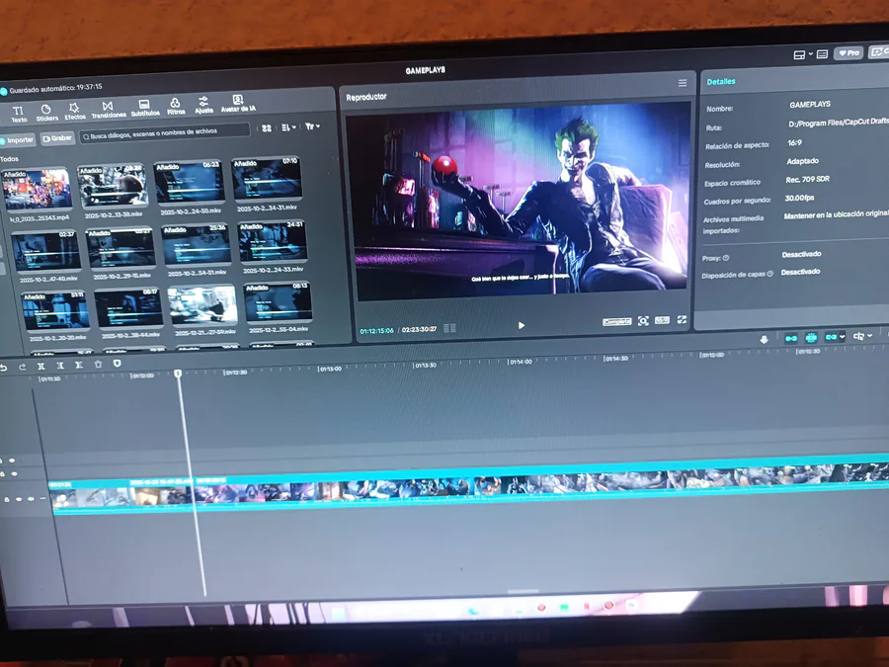This screenshot has height=667, width=889.
Task: Click the grid compare icon beside the timecode
Action: coord(449,328)
